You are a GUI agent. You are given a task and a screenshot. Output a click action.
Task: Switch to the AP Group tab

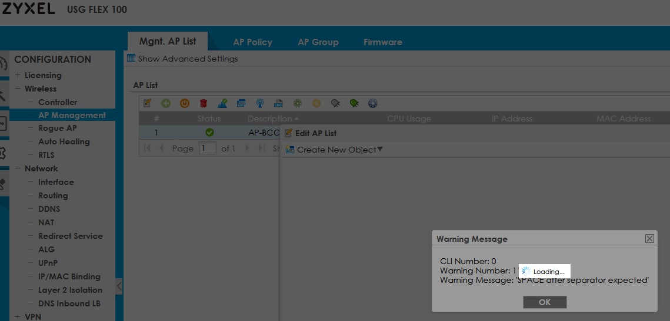pos(318,42)
